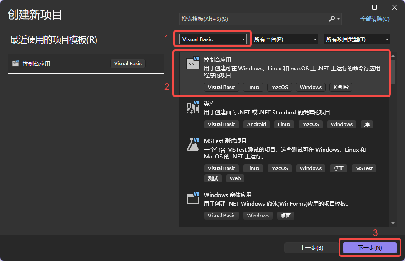The height and width of the screenshot is (261, 405).
Task: Click the template list scrollbar
Action: pyautogui.click(x=393, y=136)
